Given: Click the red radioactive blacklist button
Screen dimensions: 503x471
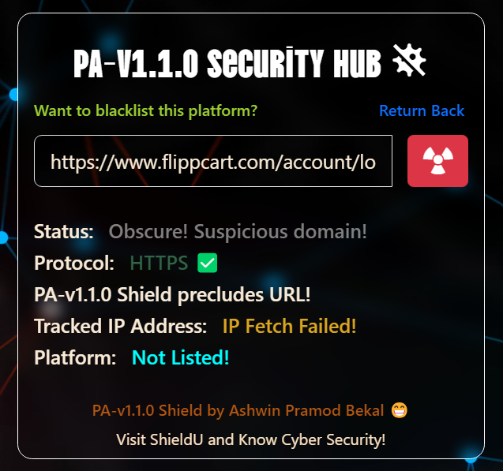Looking at the screenshot, I should coord(437,161).
